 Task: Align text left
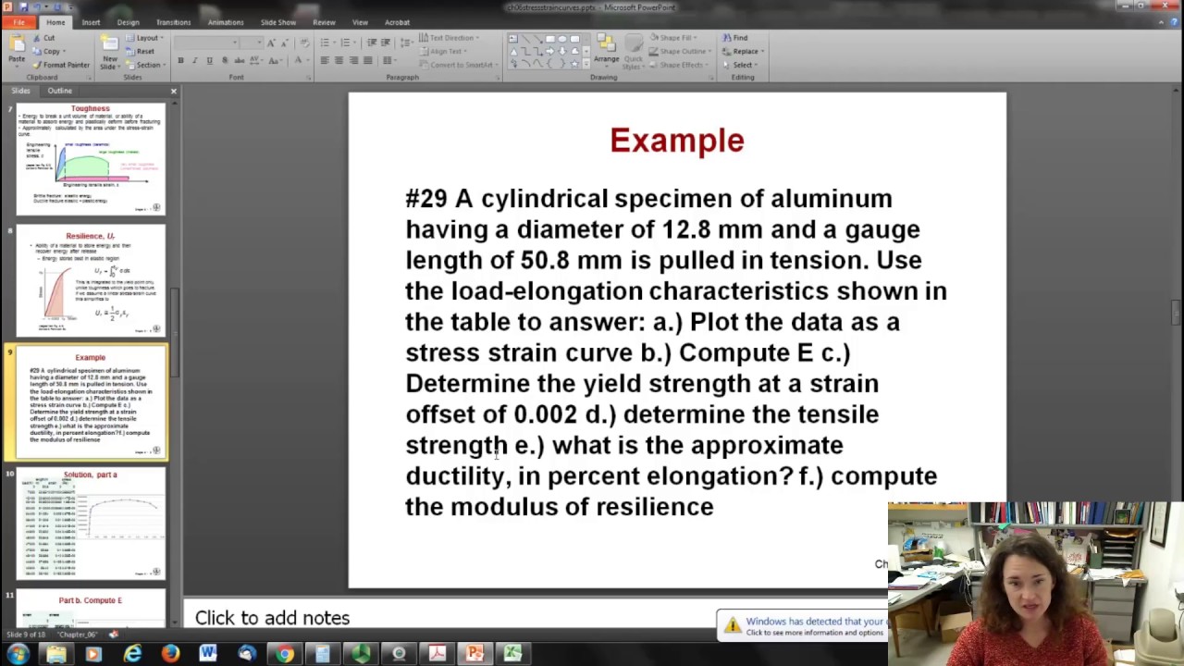coord(325,60)
